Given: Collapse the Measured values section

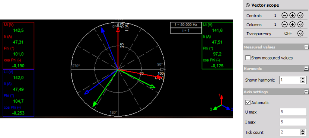Looking at the screenshot, I should [306, 47].
